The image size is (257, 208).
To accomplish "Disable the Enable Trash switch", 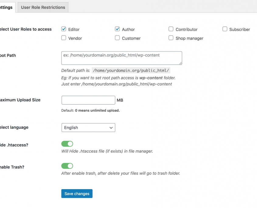I will click(67, 166).
